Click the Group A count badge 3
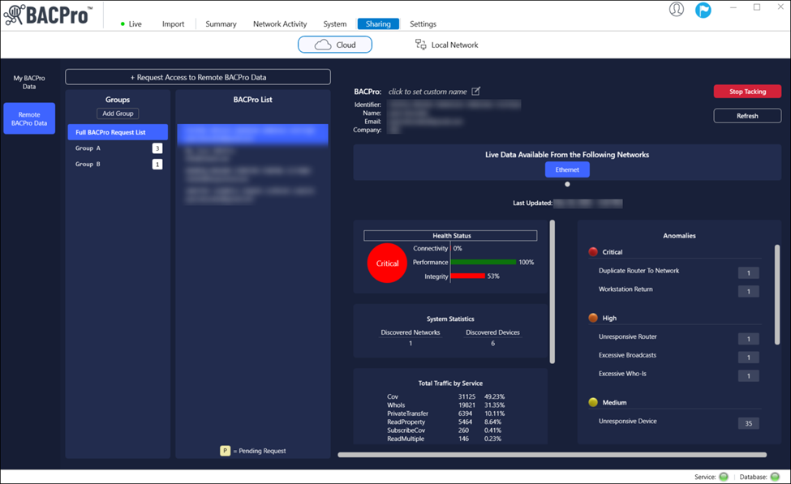791x484 pixels. 157,148
